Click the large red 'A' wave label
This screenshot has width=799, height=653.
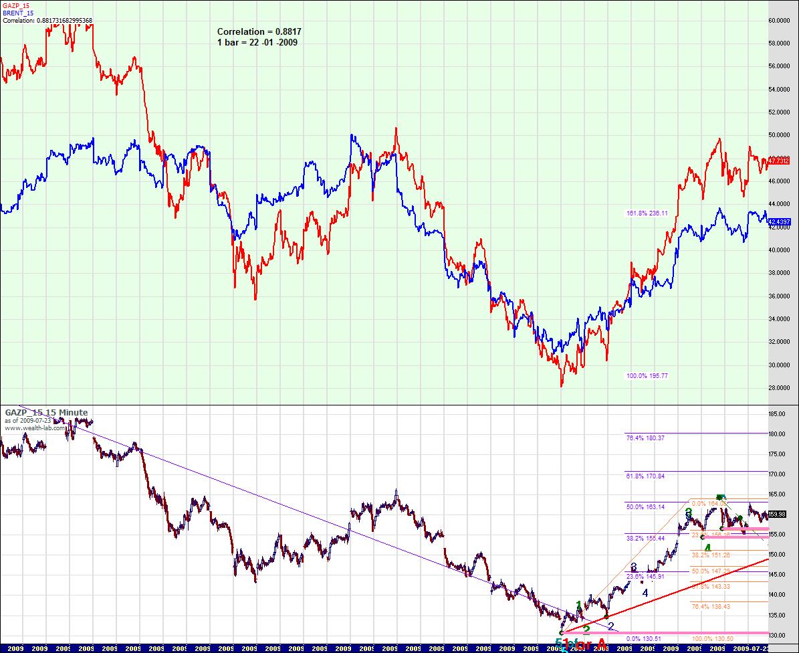click(600, 645)
